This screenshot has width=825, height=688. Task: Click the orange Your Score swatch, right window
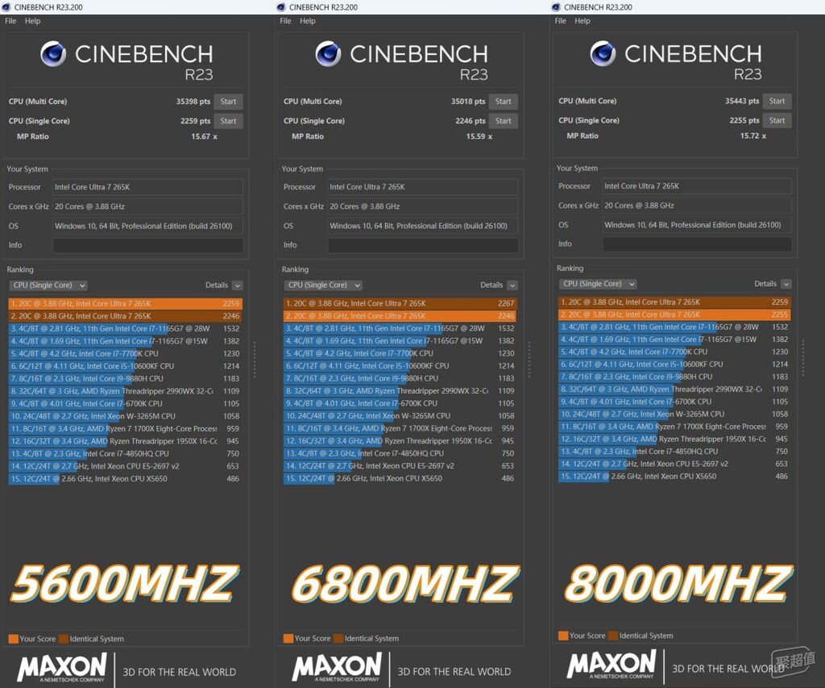point(563,636)
